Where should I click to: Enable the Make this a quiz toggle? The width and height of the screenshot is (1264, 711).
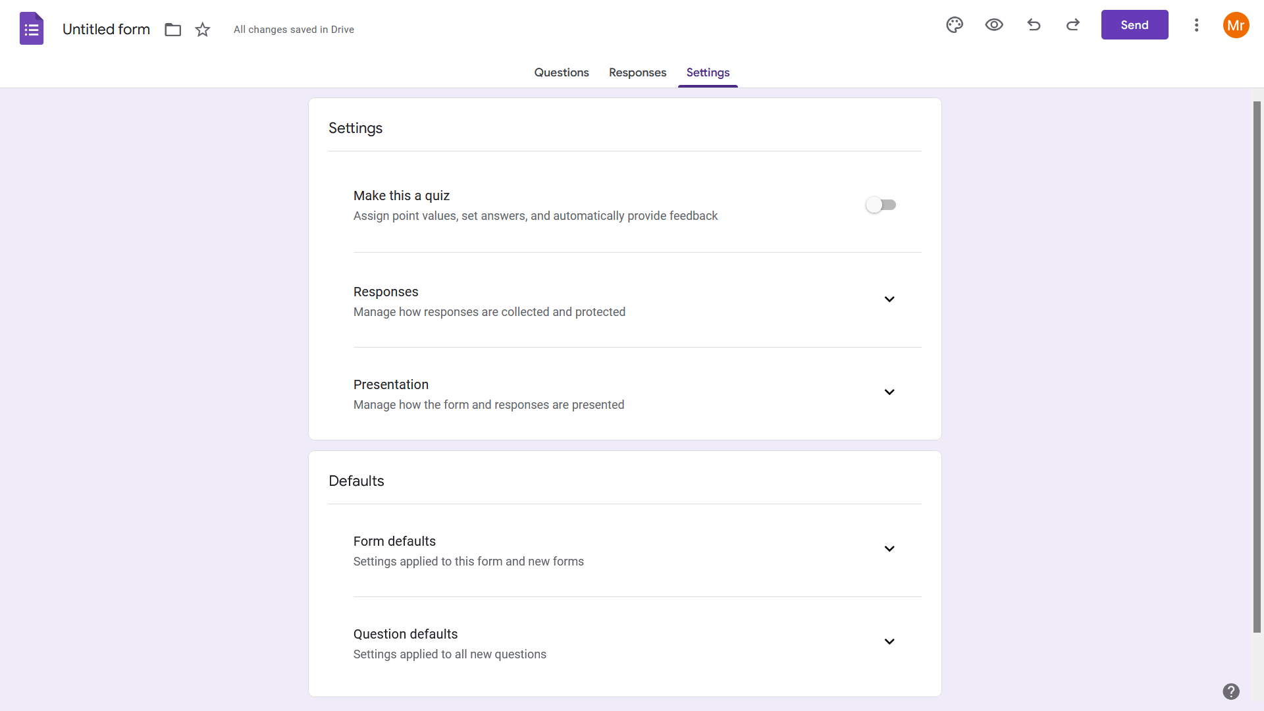[x=881, y=205]
